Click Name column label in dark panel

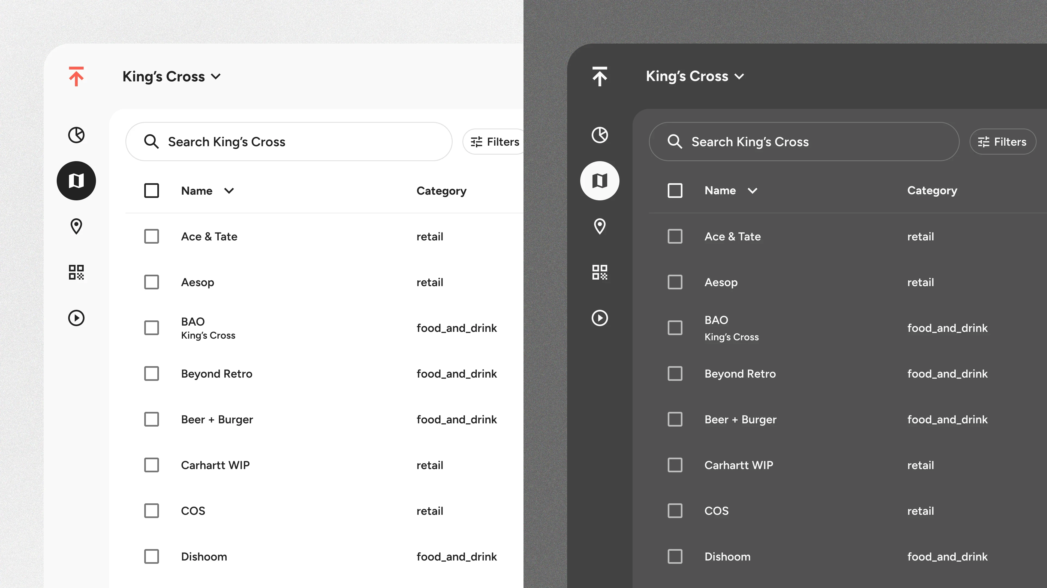720,191
